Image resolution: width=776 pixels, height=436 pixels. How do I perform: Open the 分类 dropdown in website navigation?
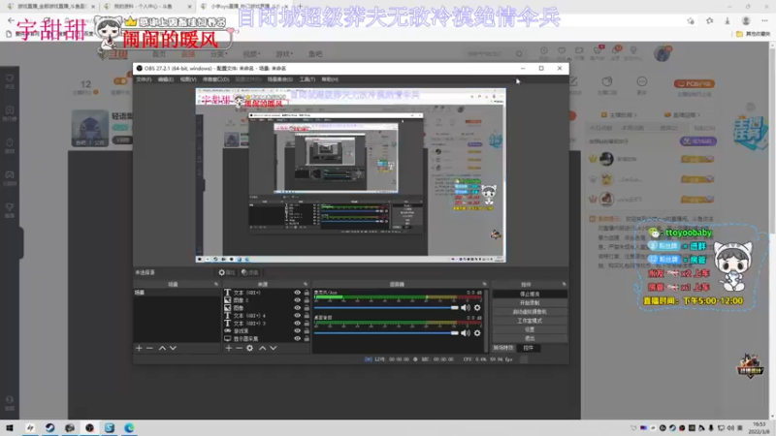click(219, 54)
